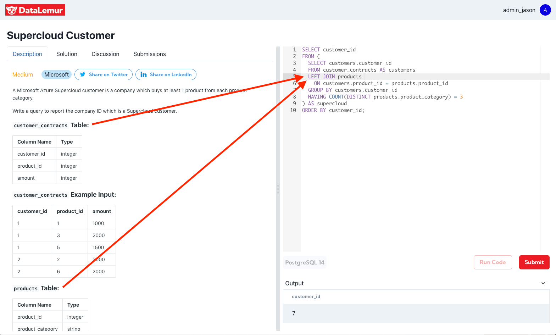Click the Supercloud Customer title
This screenshot has height=335, width=556.
coord(61,35)
